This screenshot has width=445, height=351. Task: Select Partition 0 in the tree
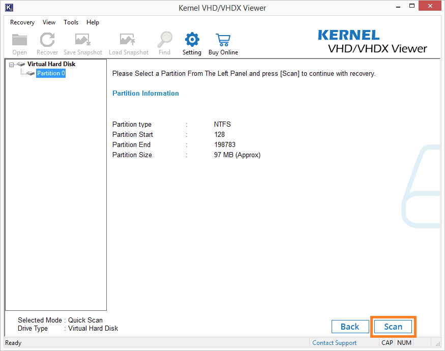tap(51, 73)
